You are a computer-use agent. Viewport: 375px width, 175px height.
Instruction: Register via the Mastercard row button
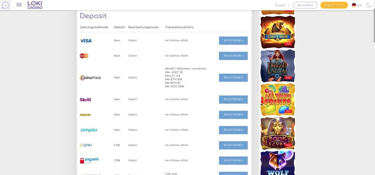click(x=233, y=56)
